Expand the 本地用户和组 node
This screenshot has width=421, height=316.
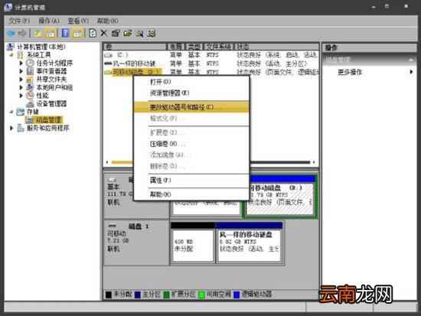tap(21, 87)
